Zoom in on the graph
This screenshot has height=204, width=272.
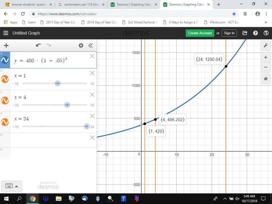(x=266, y=57)
